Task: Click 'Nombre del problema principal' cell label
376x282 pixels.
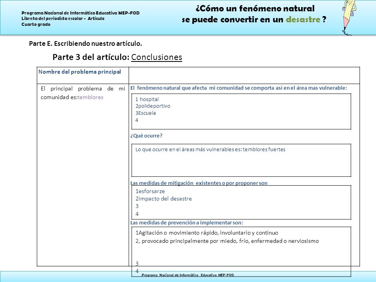Action: click(80, 72)
